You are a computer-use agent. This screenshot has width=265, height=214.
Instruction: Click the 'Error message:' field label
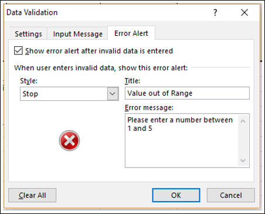[149, 108]
